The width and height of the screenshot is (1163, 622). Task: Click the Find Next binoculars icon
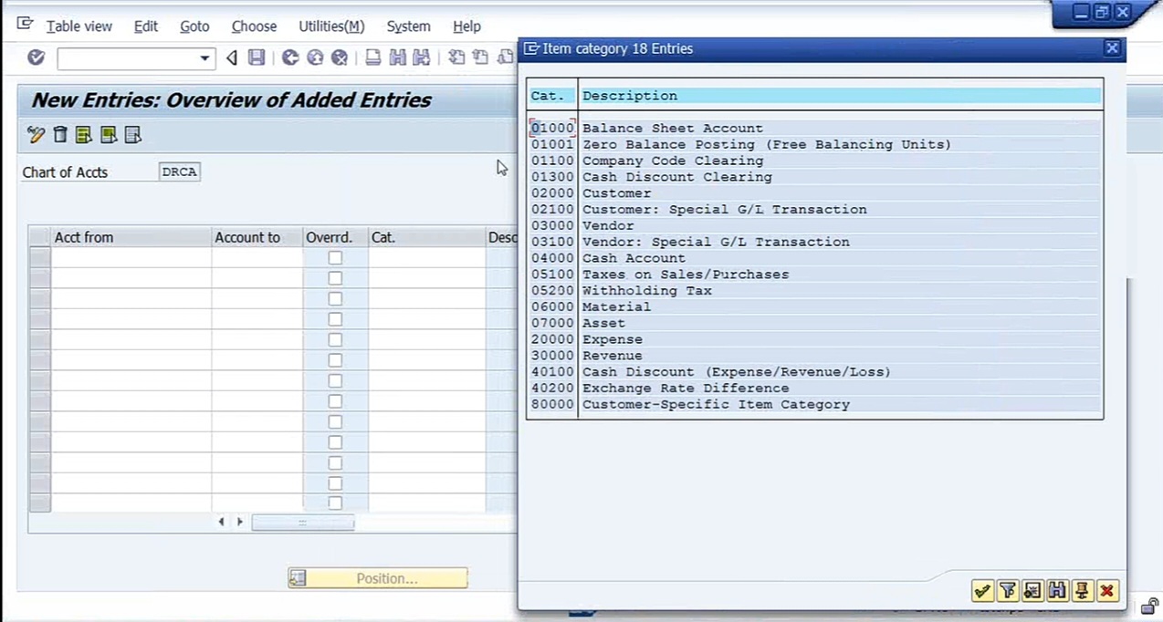(421, 58)
